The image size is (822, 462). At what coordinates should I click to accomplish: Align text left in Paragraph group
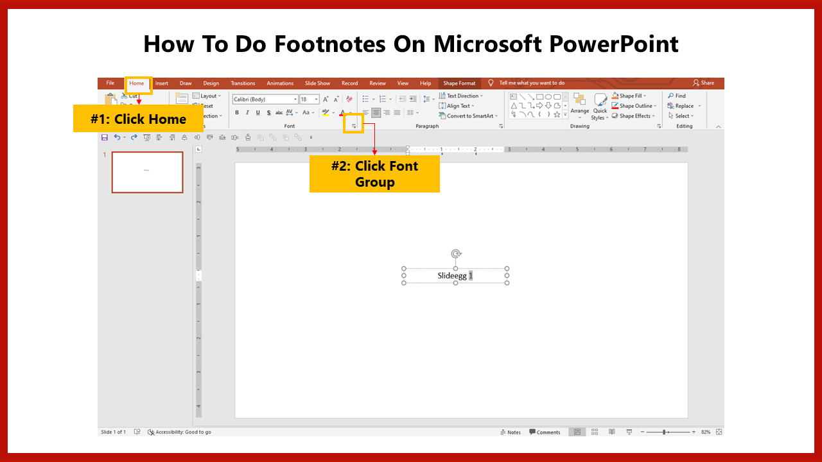click(x=365, y=113)
